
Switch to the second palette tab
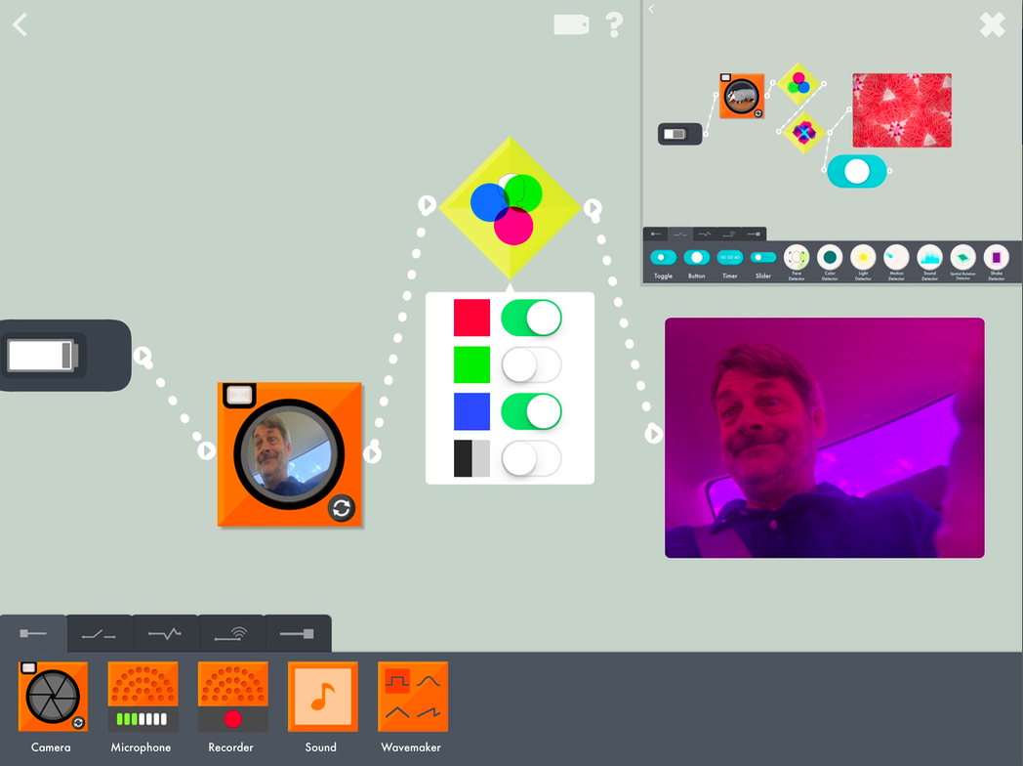(100, 633)
